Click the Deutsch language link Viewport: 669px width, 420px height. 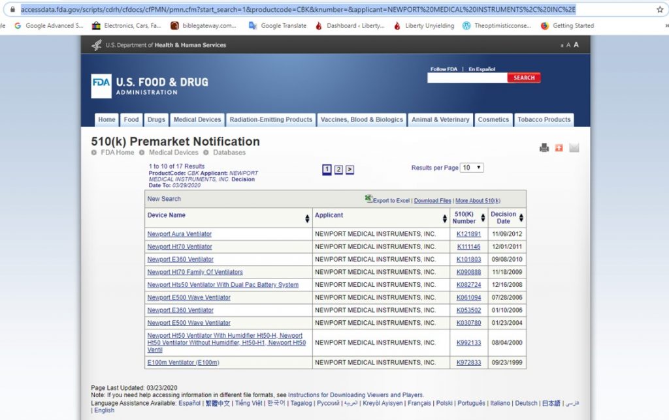coord(526,403)
